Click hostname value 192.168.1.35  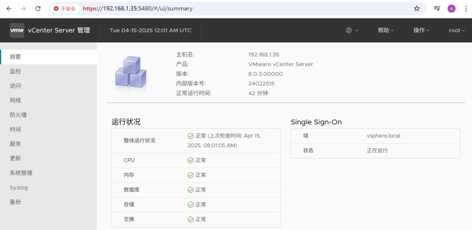(x=264, y=55)
